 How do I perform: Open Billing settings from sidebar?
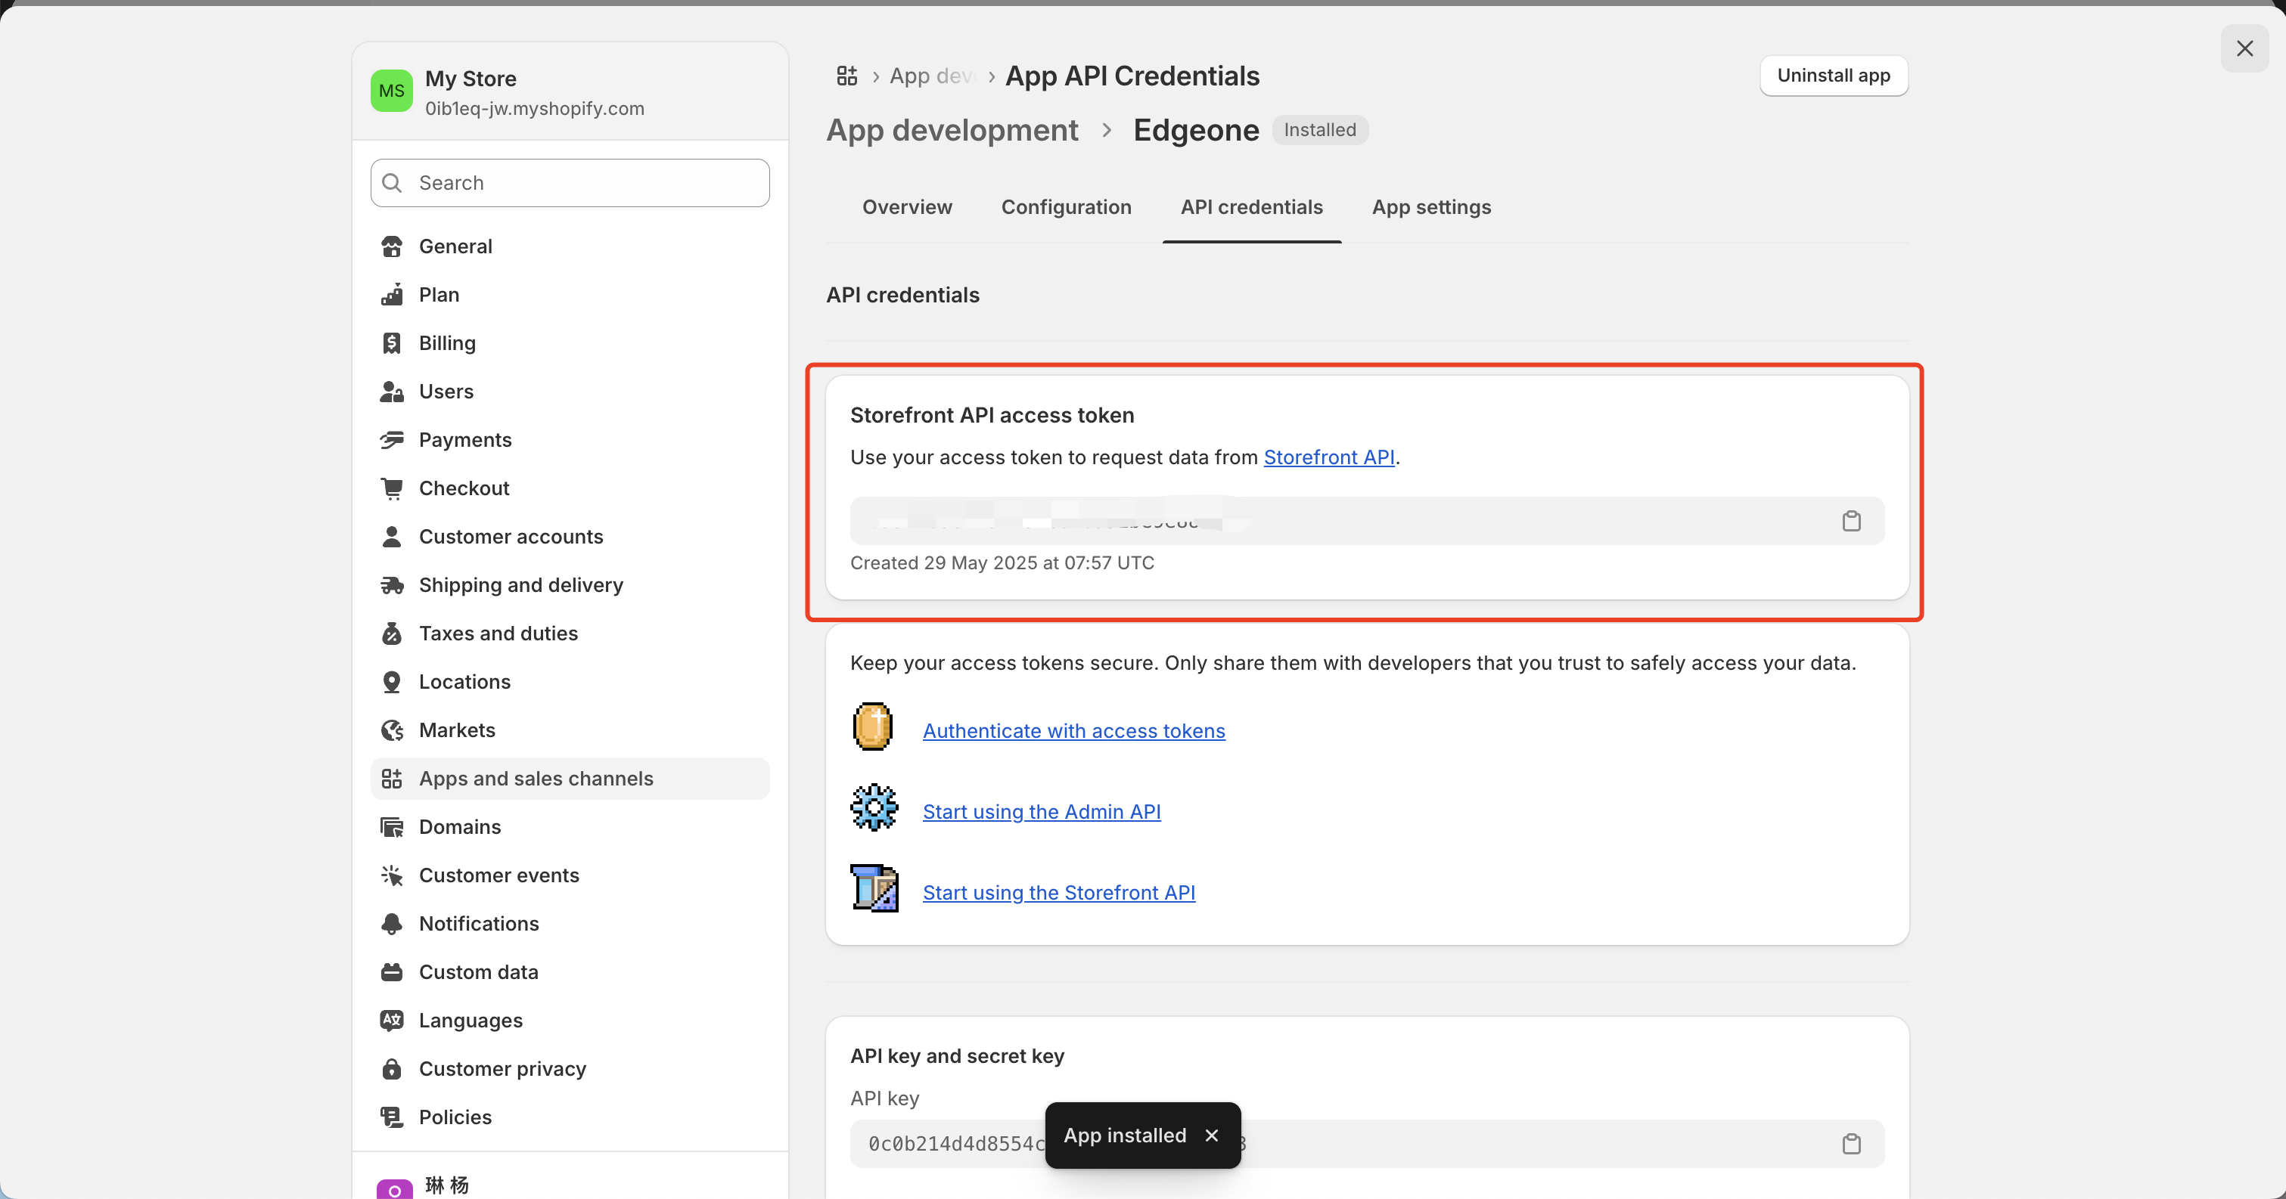pyautogui.click(x=446, y=343)
